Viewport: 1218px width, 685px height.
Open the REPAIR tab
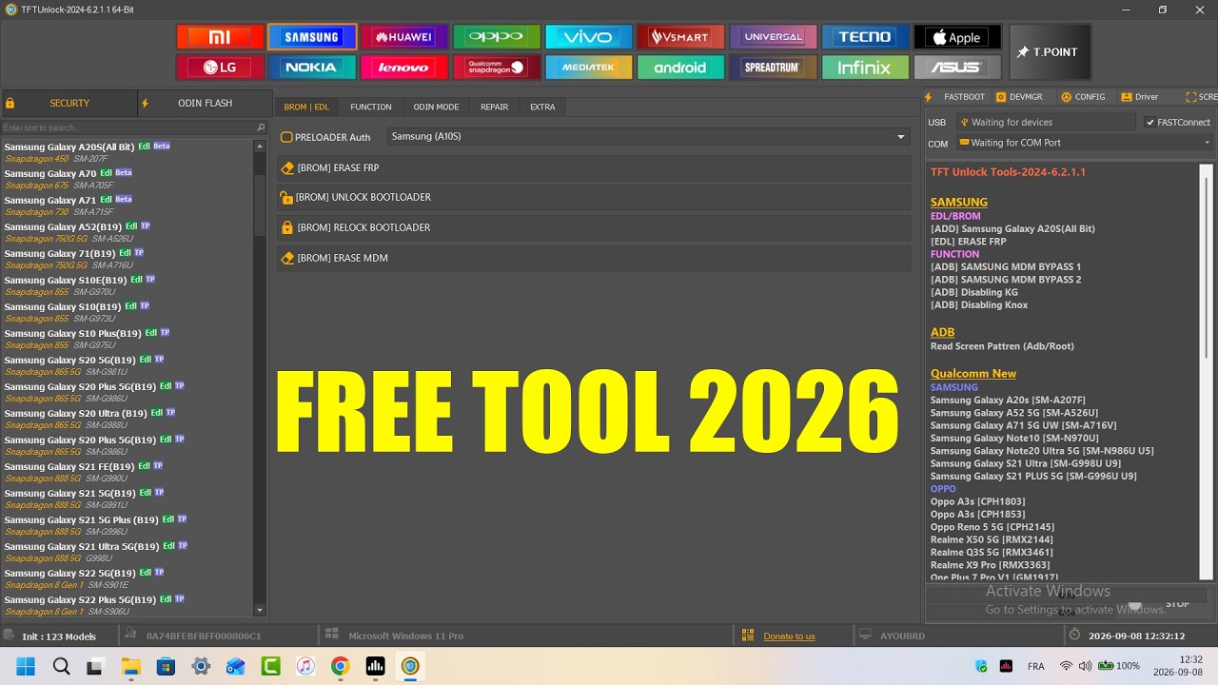coord(494,108)
